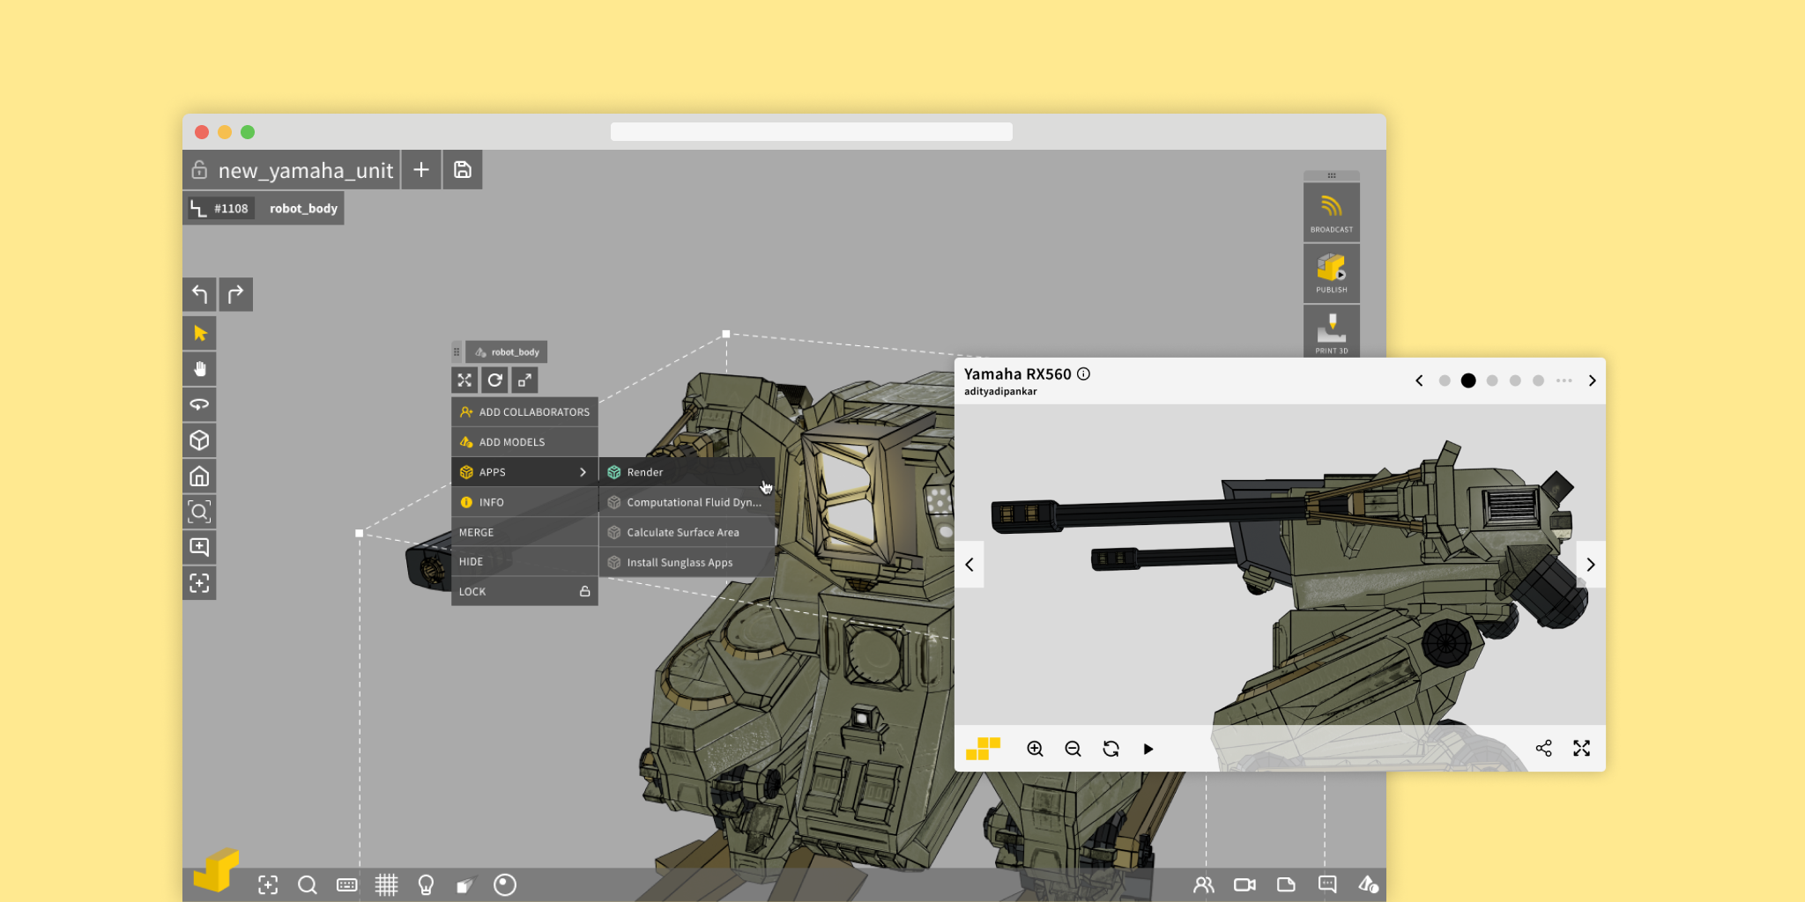Select the hand pan tool
Screen dimensions: 1805x902
[x=199, y=369]
